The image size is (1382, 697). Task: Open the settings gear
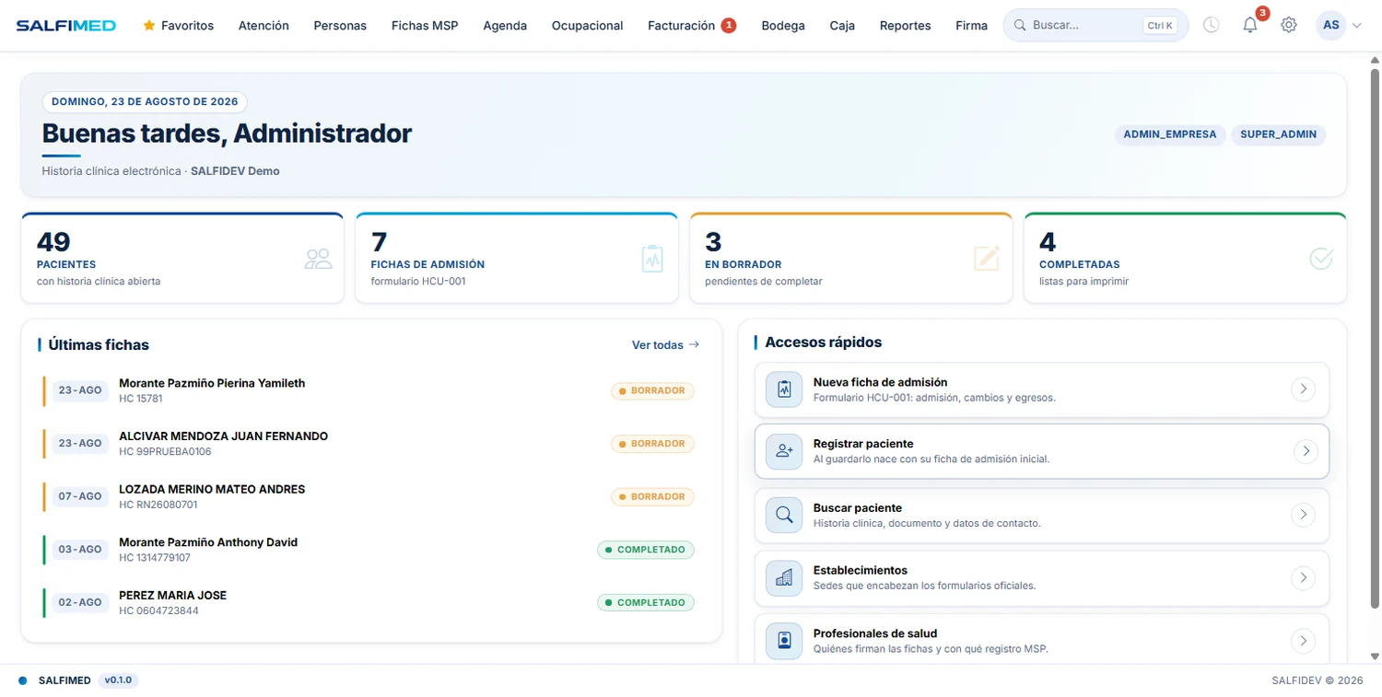(x=1289, y=26)
